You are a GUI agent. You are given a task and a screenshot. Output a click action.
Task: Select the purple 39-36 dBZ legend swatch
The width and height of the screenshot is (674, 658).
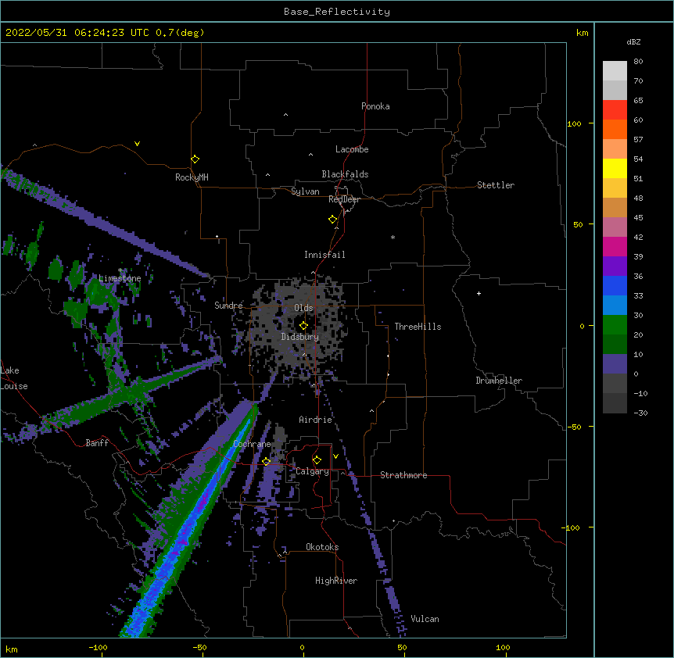click(x=615, y=266)
